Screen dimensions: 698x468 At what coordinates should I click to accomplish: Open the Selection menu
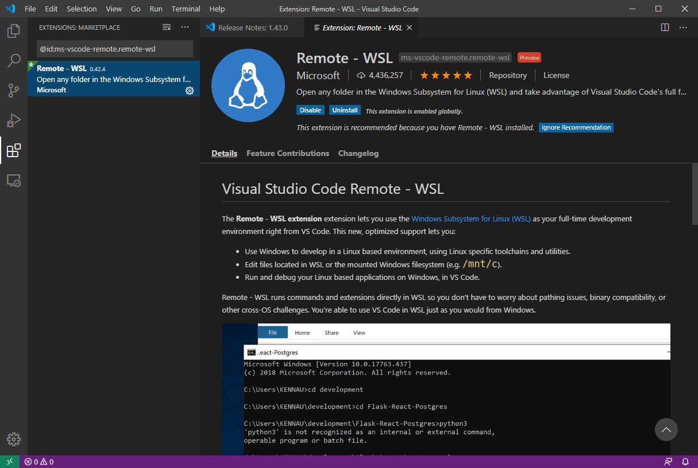[82, 9]
